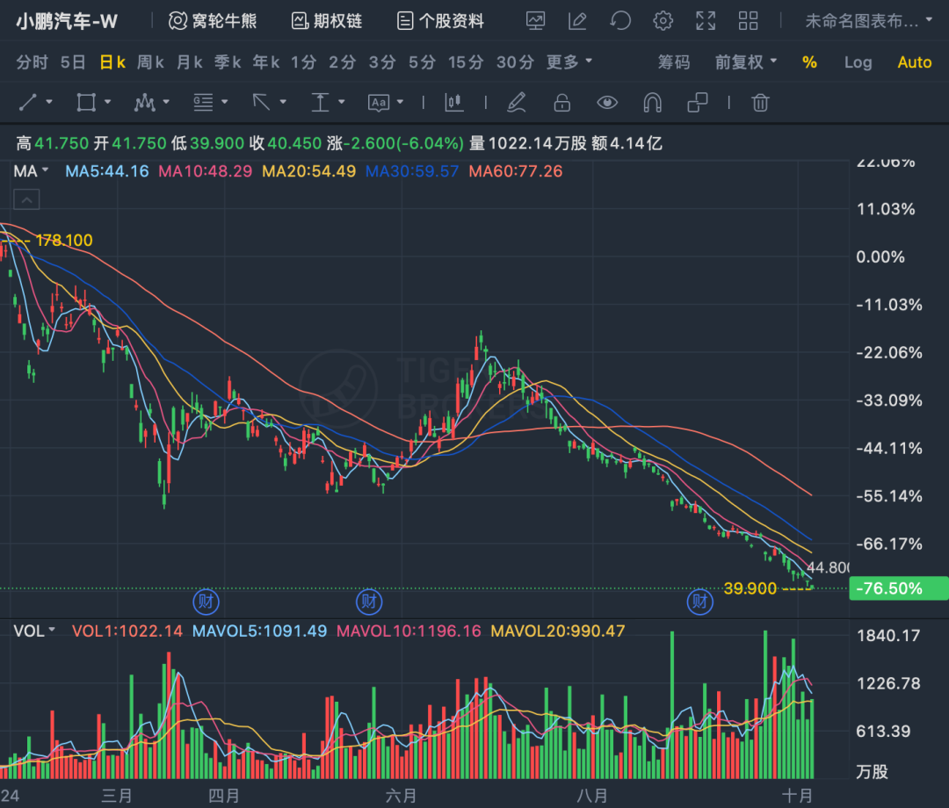Viewport: 949px width, 808px height.
Task: Expand the 更多 timeframe dropdown
Action: pos(569,62)
